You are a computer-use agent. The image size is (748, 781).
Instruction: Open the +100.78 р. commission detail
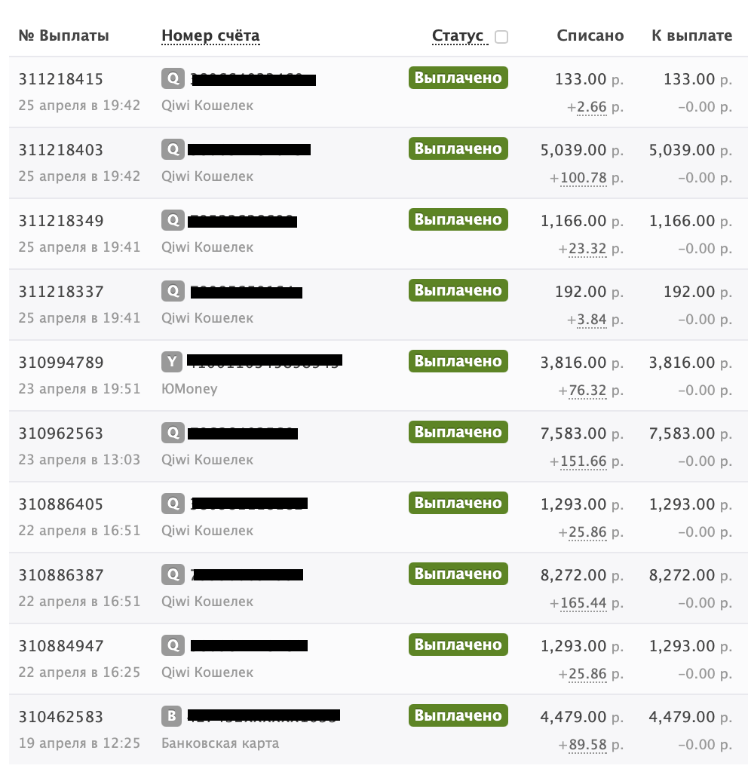coord(584,178)
